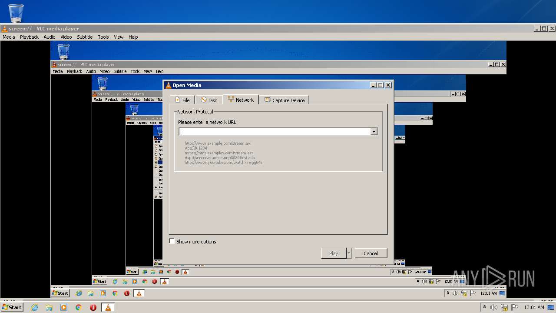The image size is (556, 313).
Task: Enable the Show more options checkbox
Action: click(x=172, y=241)
